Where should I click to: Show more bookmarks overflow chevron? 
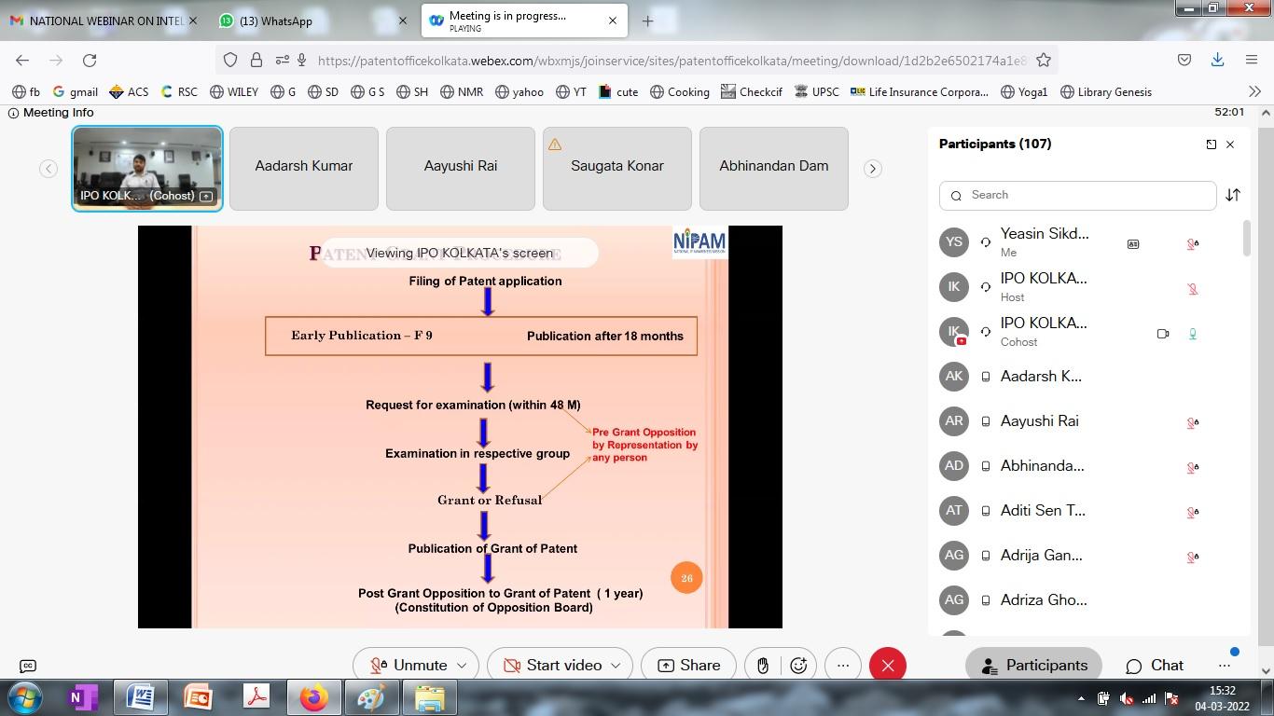pos(1254,91)
